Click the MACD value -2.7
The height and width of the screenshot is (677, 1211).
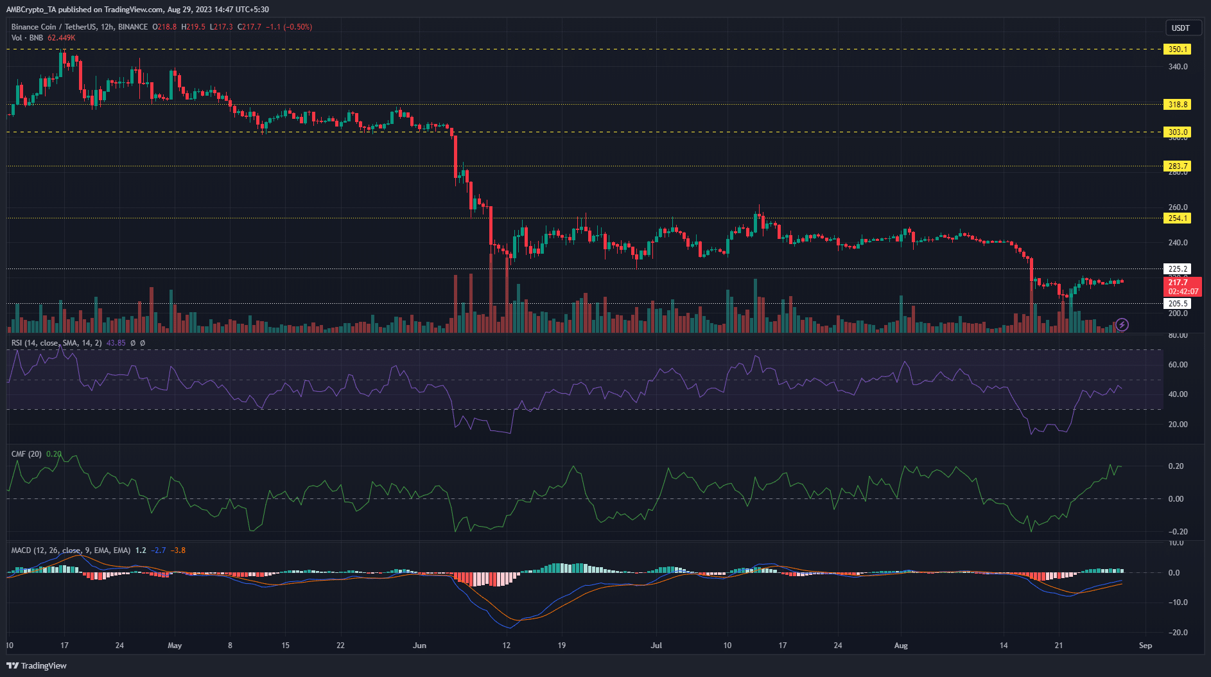[x=159, y=550]
